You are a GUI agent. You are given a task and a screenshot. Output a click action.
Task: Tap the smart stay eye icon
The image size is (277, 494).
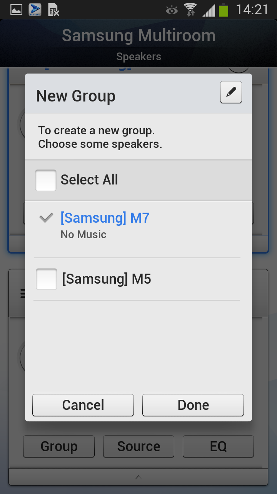[172, 10]
